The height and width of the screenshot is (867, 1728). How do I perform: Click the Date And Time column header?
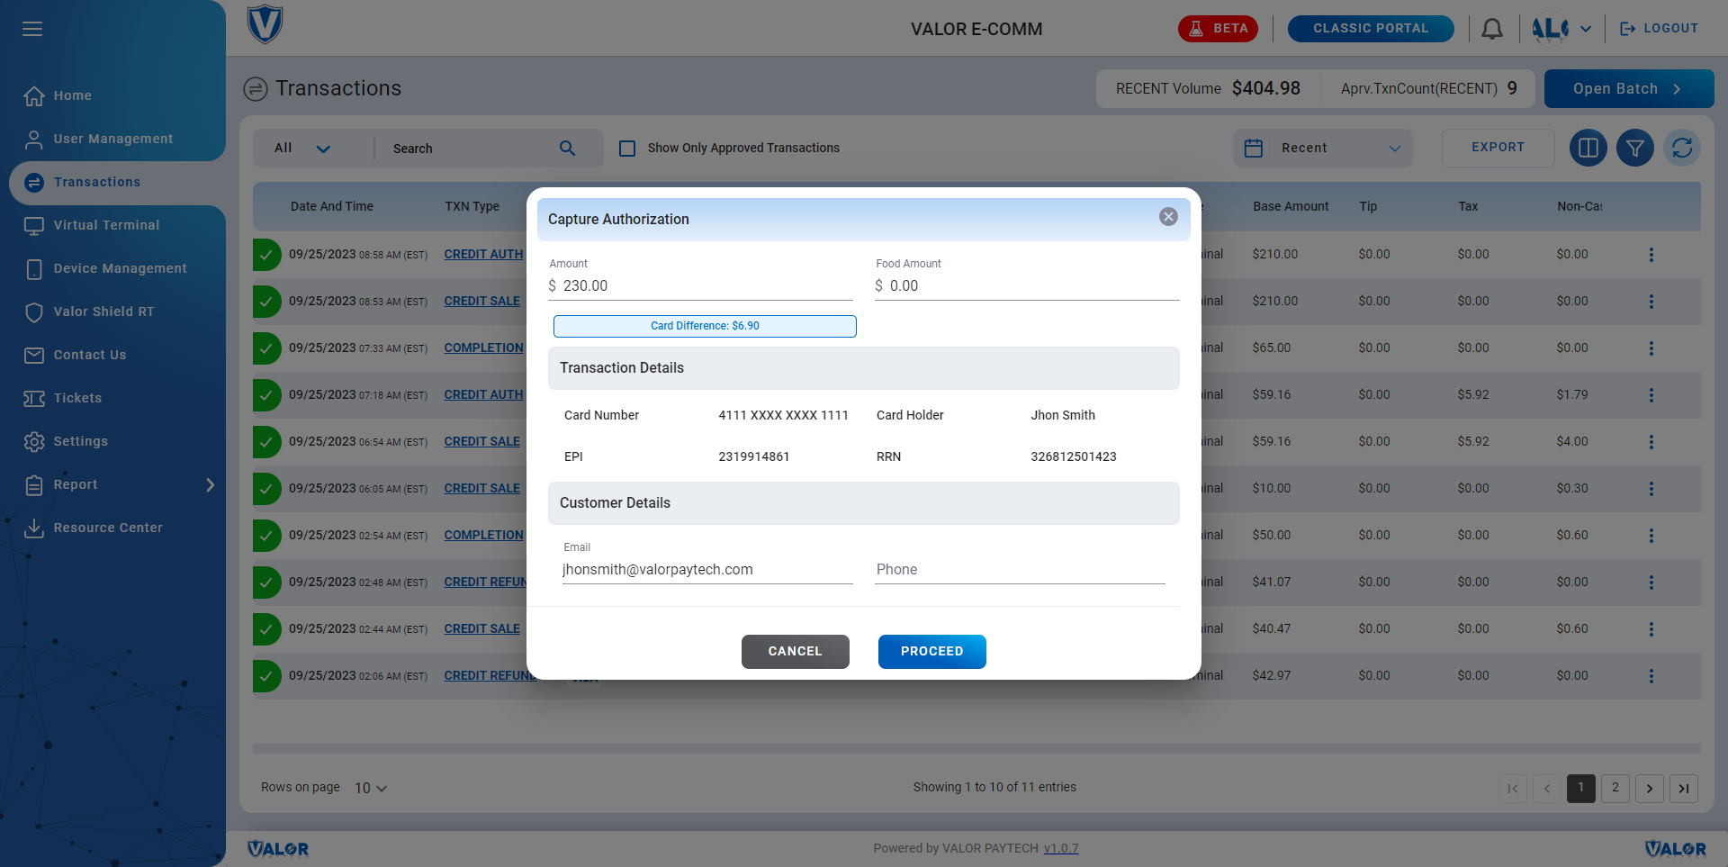click(x=331, y=206)
